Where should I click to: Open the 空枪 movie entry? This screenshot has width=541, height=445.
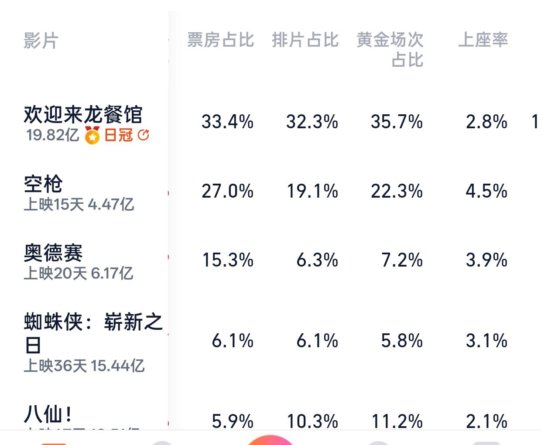(x=43, y=184)
